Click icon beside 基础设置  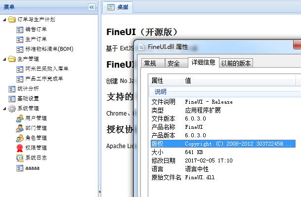12,99
